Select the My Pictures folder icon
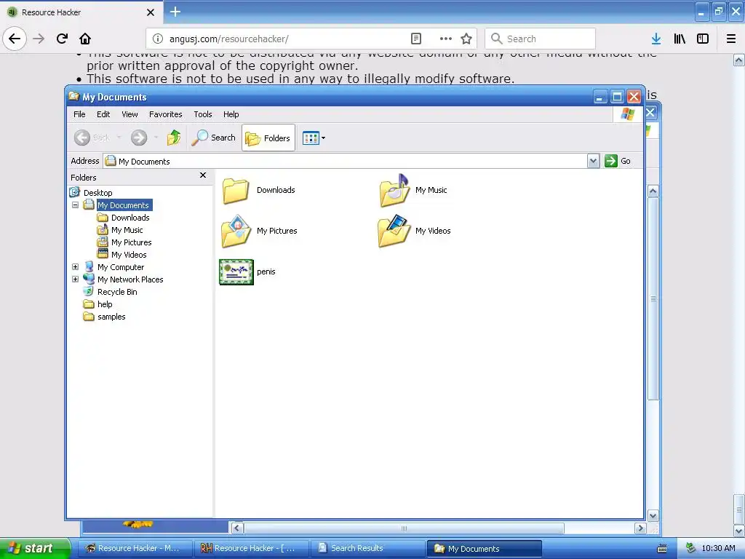745x559 pixels. [x=236, y=231]
